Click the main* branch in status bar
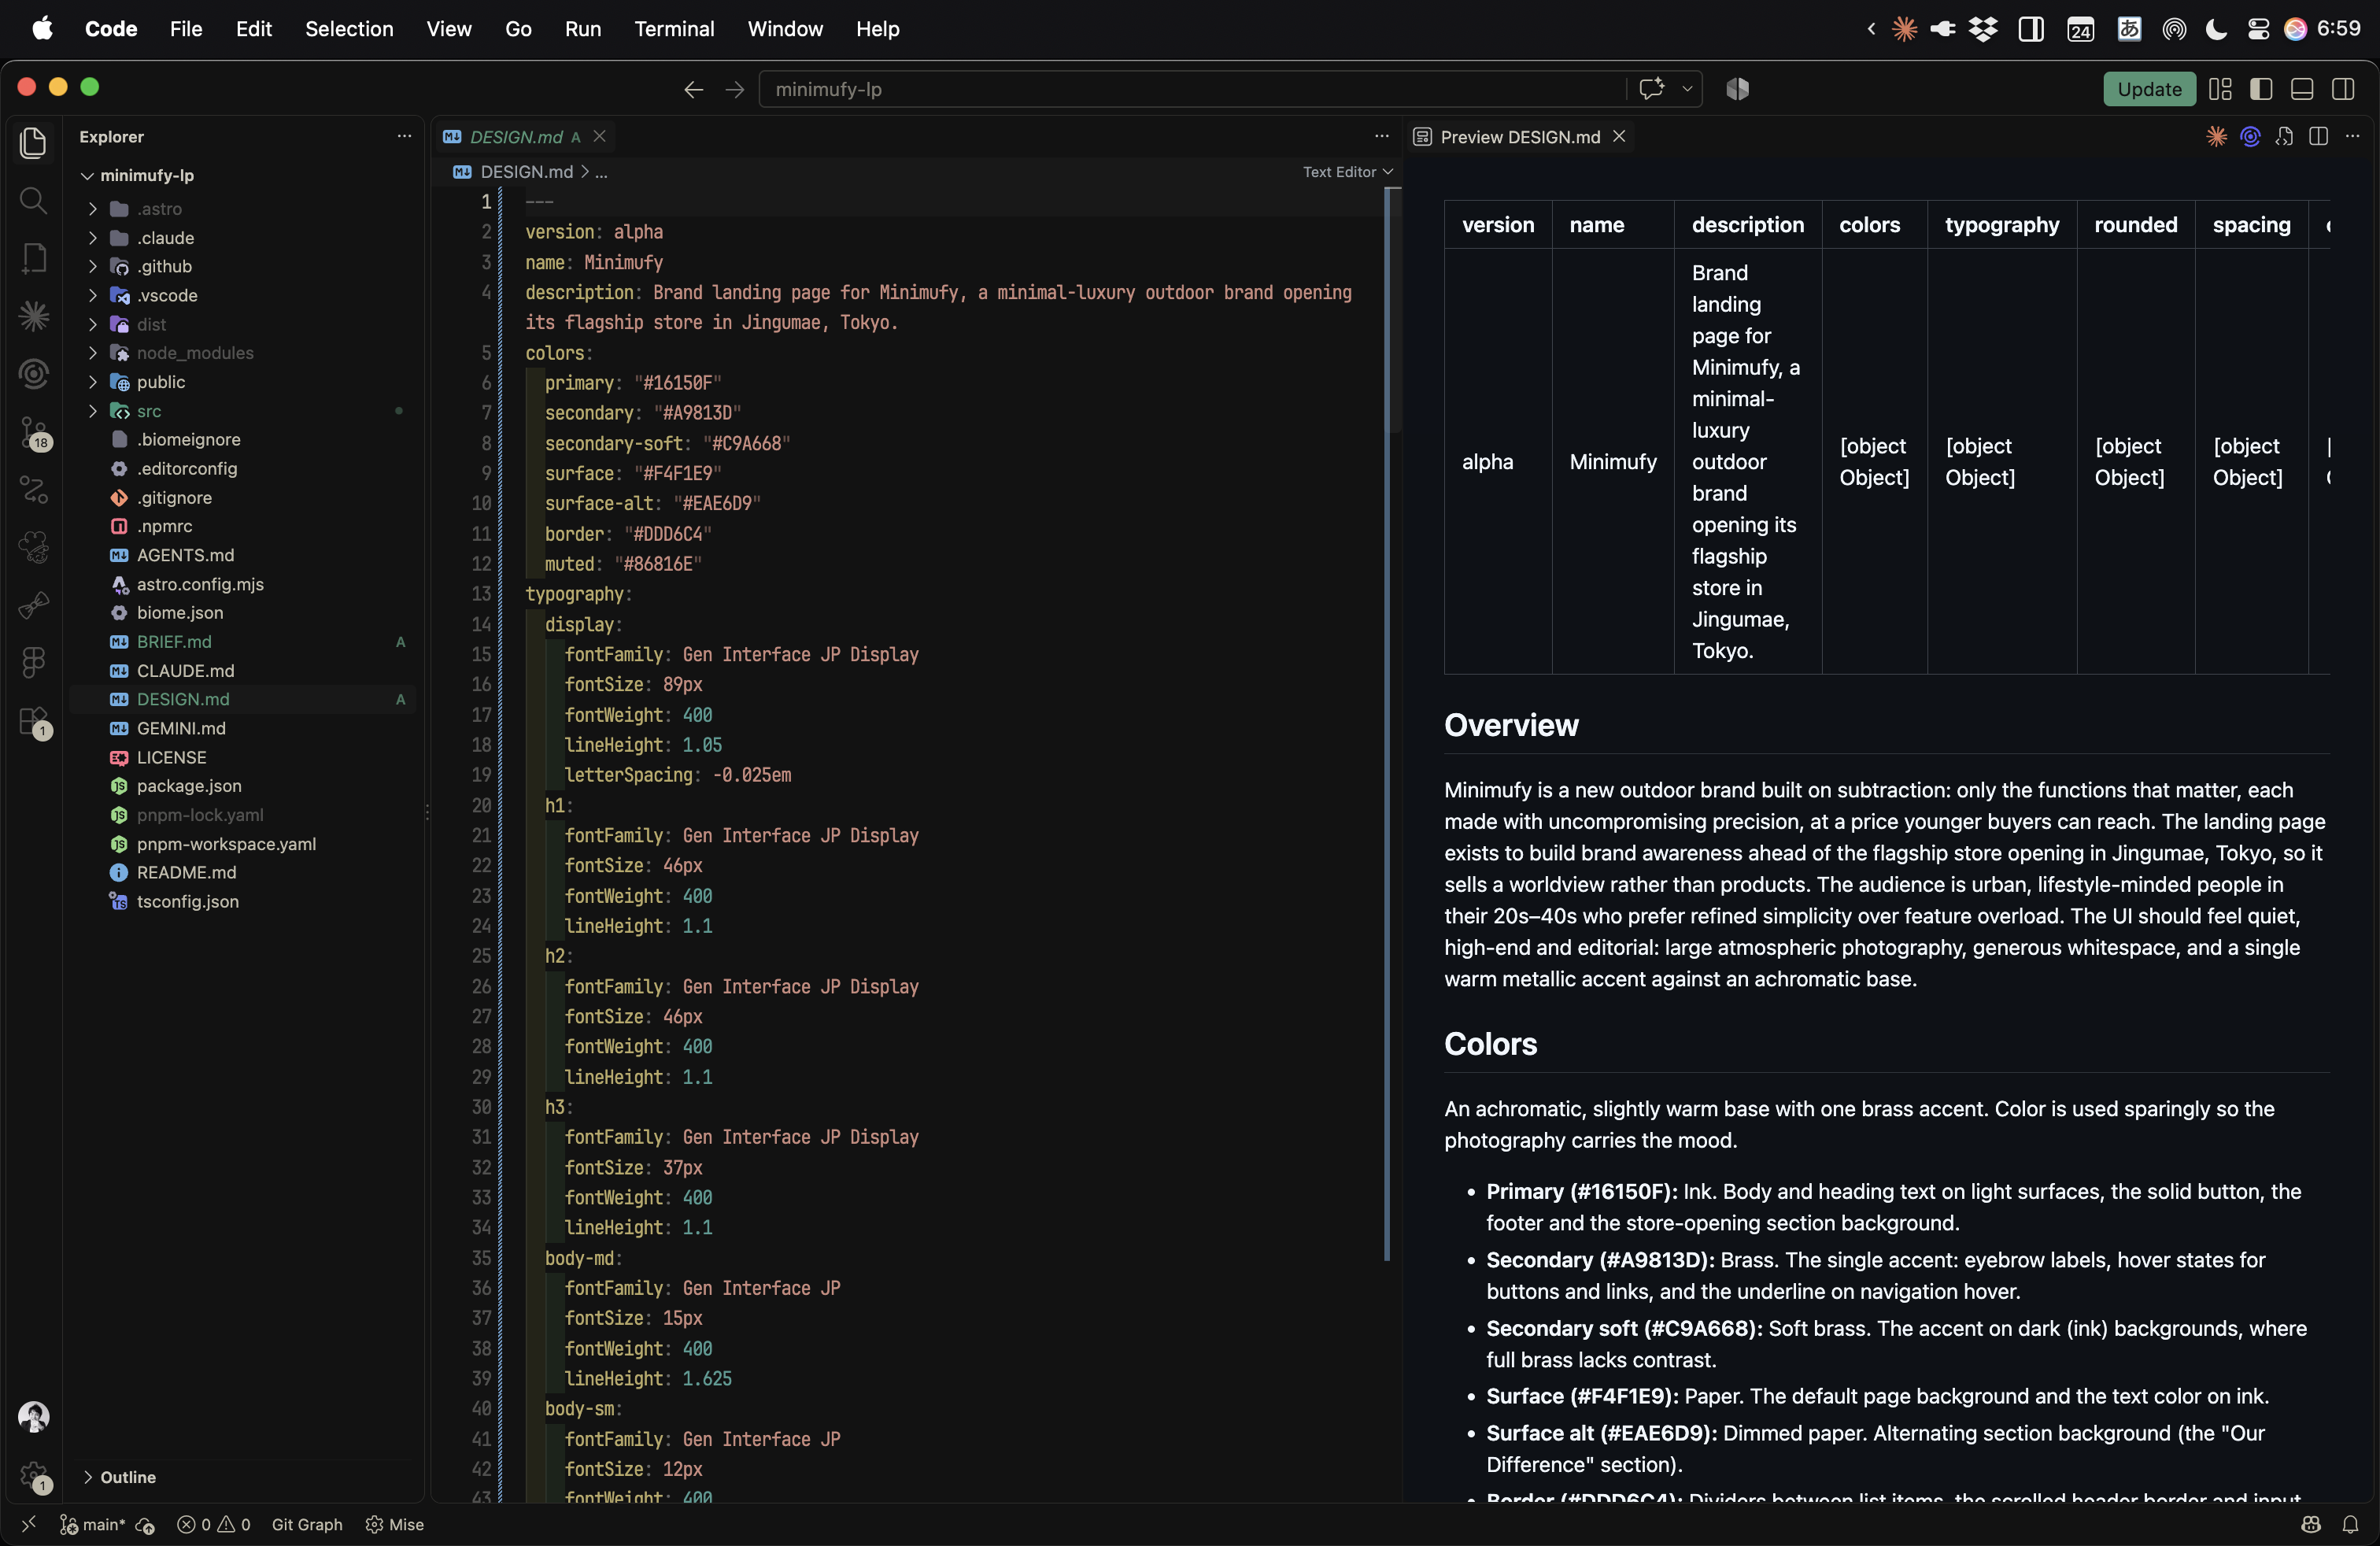This screenshot has height=1546, width=2380. point(93,1525)
